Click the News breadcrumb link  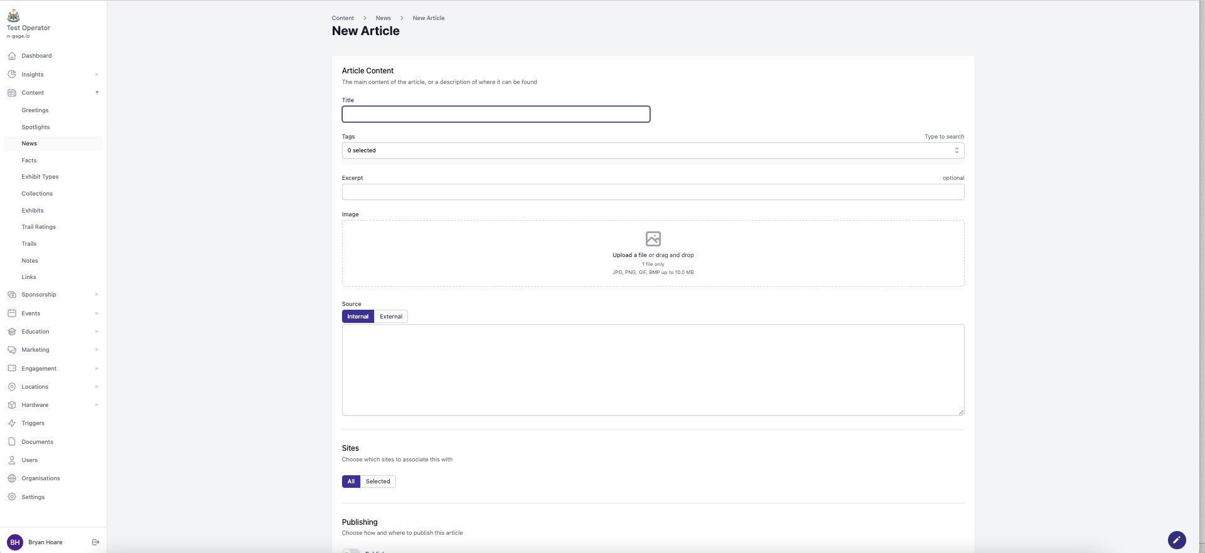tap(383, 18)
